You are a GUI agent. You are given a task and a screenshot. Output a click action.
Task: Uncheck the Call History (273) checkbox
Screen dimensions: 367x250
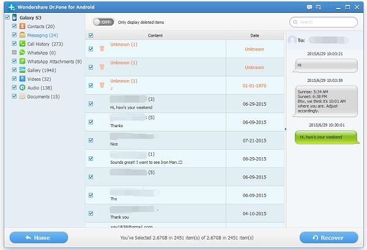pyautogui.click(x=14, y=43)
